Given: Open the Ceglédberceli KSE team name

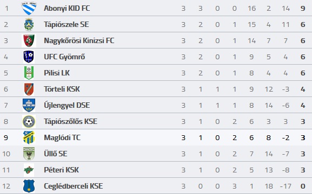Looking at the screenshot, I should click(x=73, y=186).
